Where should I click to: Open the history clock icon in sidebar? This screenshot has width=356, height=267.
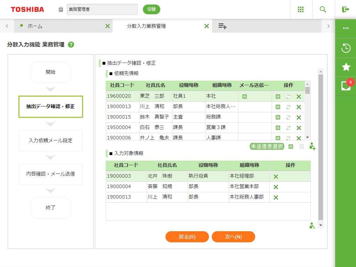tap(346, 48)
